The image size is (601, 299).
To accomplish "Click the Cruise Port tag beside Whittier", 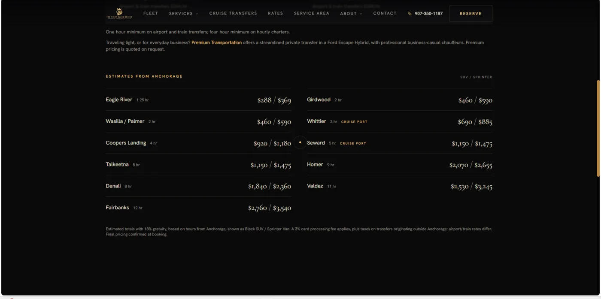I will tap(354, 122).
